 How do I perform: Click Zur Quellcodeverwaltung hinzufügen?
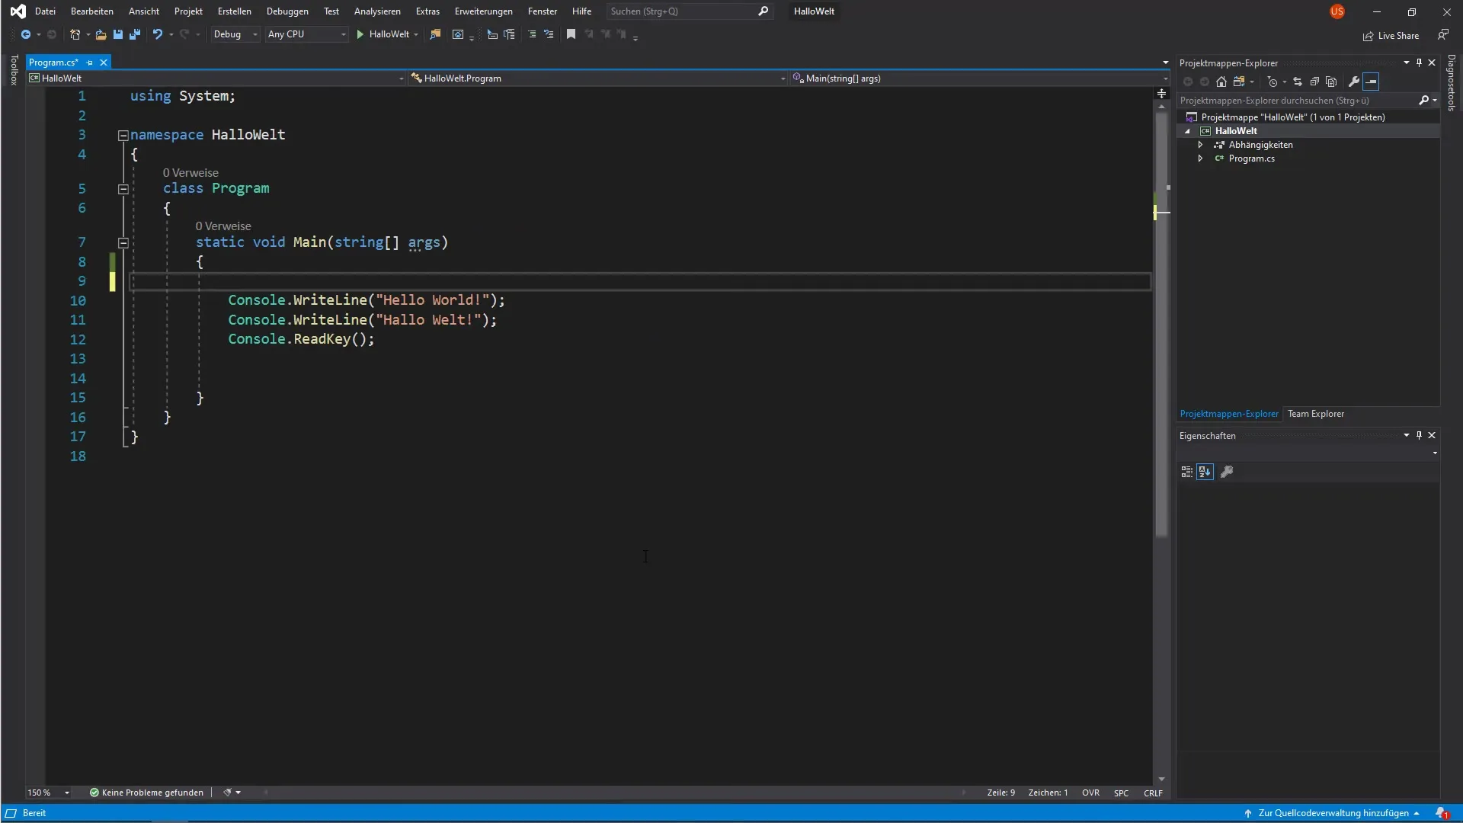tap(1333, 813)
